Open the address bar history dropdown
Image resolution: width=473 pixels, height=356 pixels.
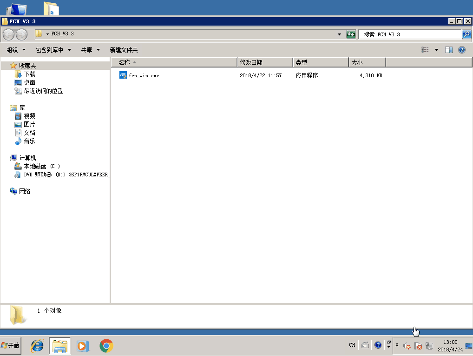pos(339,34)
